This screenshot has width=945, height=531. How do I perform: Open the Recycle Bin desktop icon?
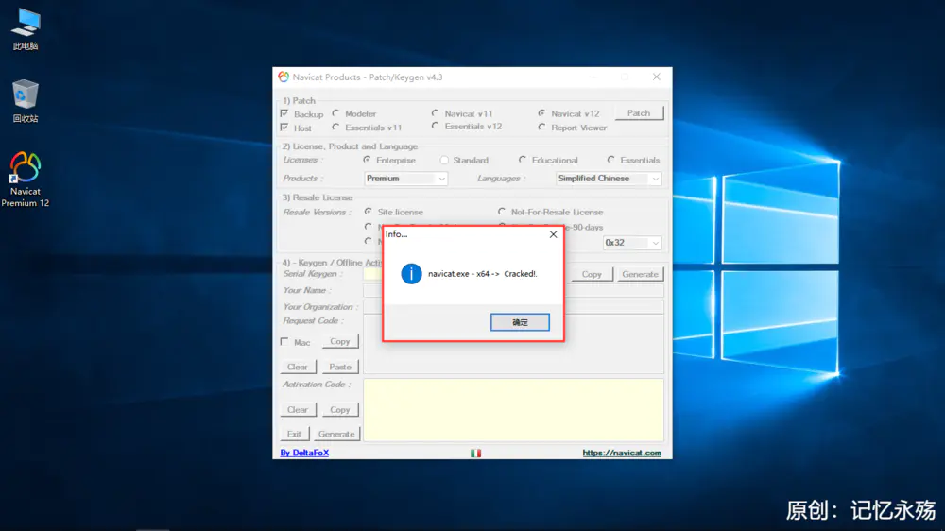pos(26,101)
